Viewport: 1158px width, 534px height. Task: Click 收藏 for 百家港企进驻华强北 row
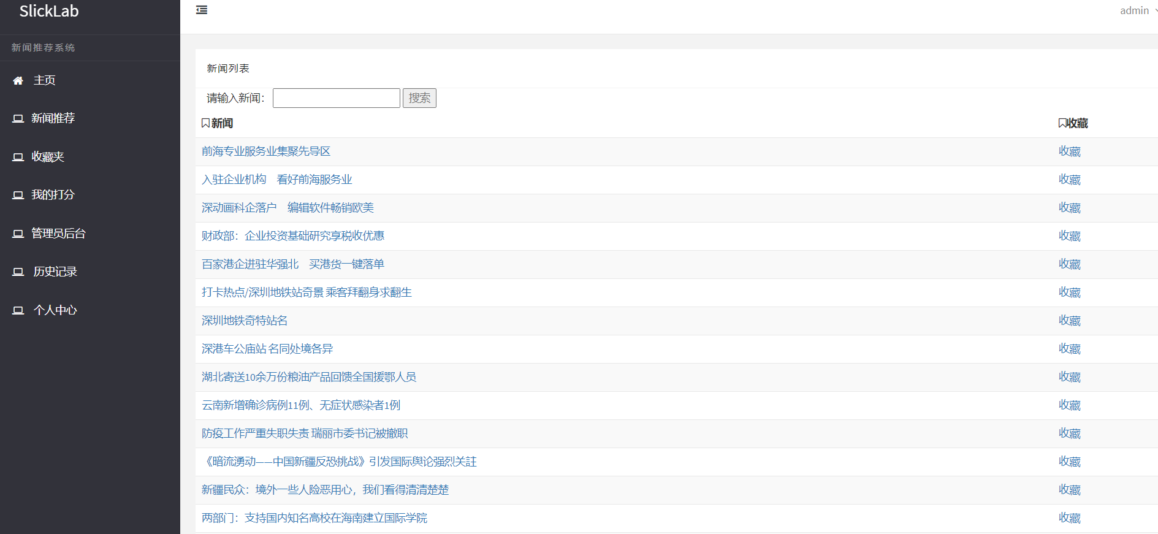point(1070,264)
